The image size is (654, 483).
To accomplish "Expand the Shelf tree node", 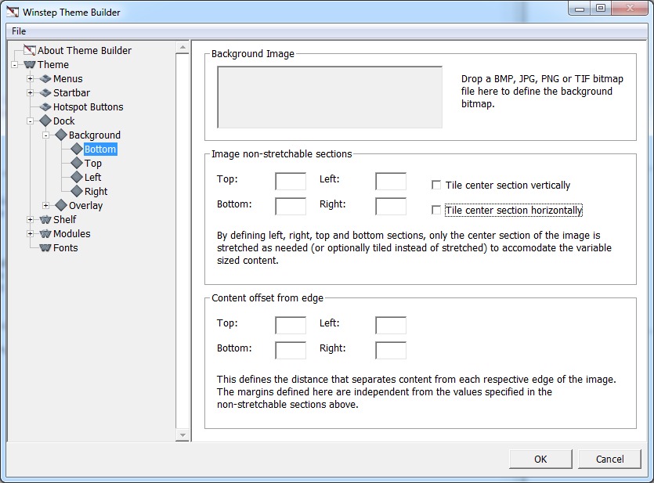I will tap(30, 220).
